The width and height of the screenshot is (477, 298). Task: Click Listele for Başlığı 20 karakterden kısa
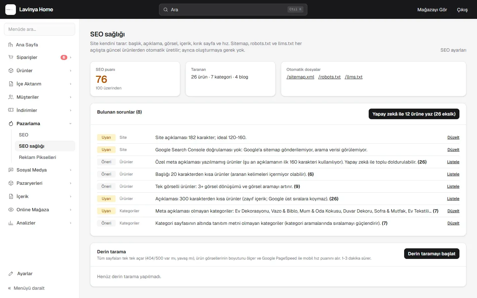(453, 174)
